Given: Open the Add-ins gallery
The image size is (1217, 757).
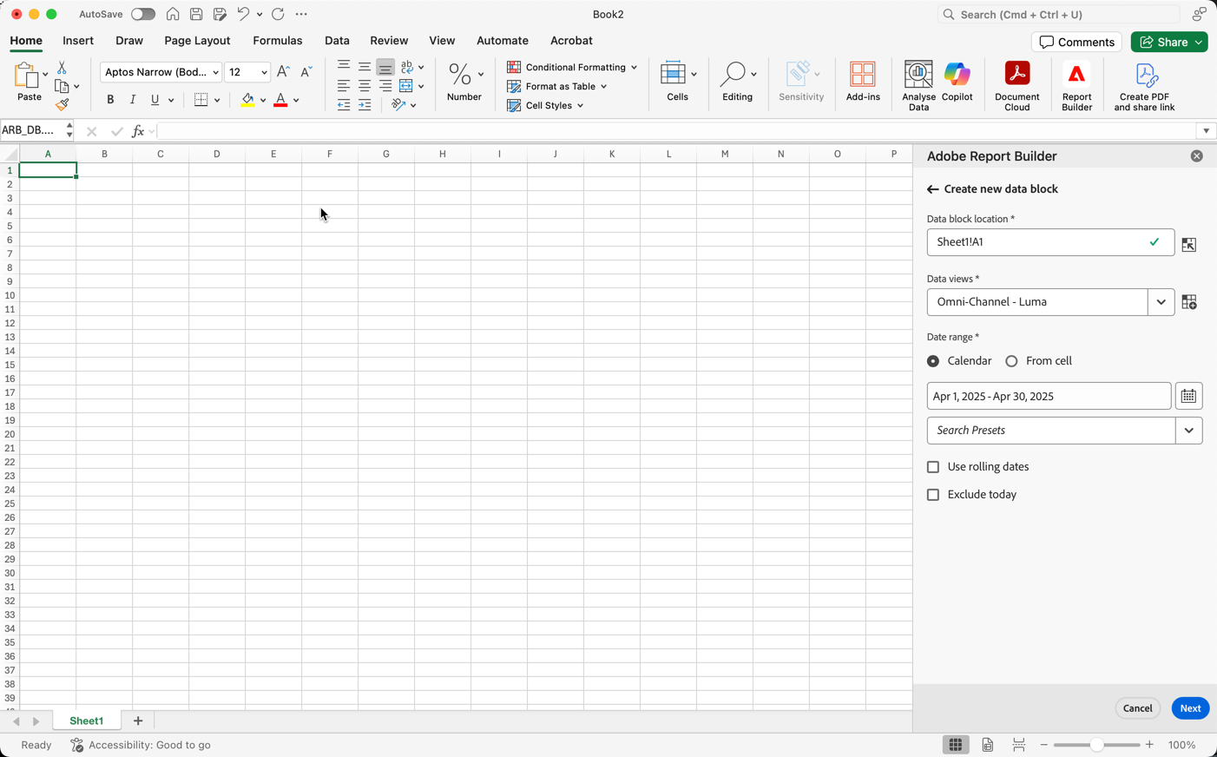Looking at the screenshot, I should click(863, 82).
